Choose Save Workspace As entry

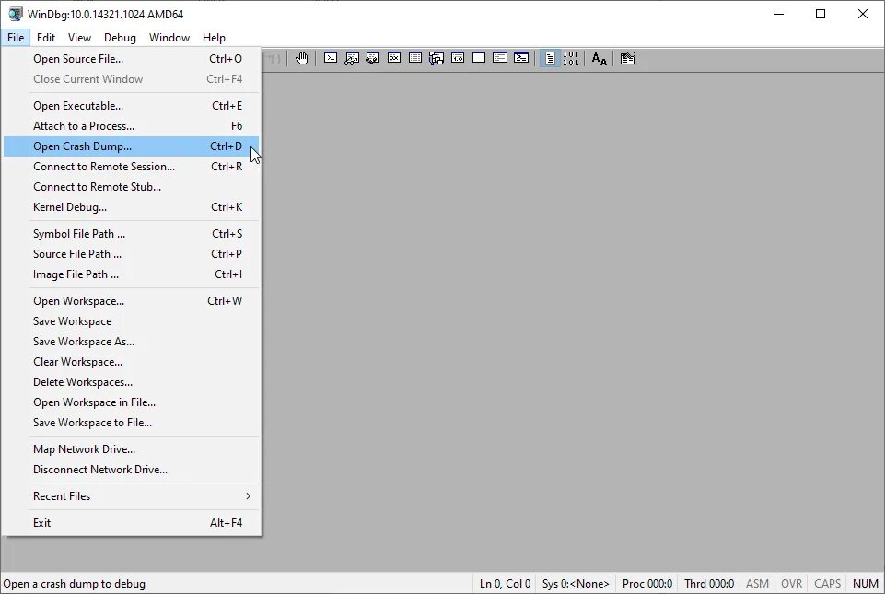pyautogui.click(x=131, y=342)
